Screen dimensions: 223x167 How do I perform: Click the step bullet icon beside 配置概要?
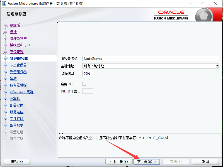pyautogui.click(x=6, y=125)
